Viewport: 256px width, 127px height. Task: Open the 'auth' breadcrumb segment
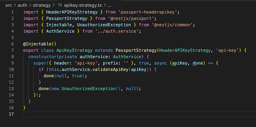click(22, 5)
